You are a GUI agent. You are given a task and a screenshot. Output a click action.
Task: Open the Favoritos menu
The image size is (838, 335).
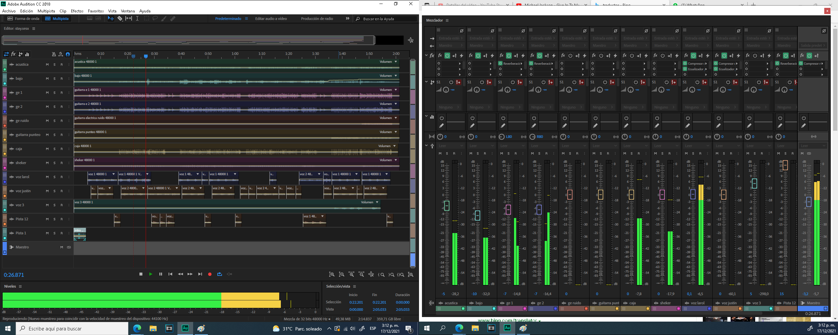coord(96,11)
